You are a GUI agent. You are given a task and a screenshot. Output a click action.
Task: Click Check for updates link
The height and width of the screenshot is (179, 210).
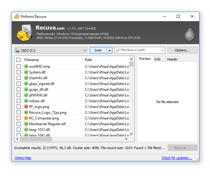(x=177, y=158)
